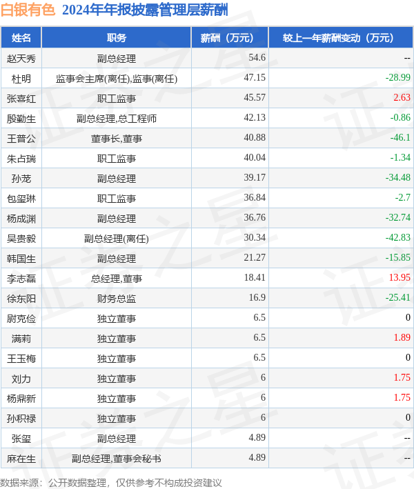Click the name 赵天秀
The height and width of the screenshot is (489, 414).
point(21,59)
